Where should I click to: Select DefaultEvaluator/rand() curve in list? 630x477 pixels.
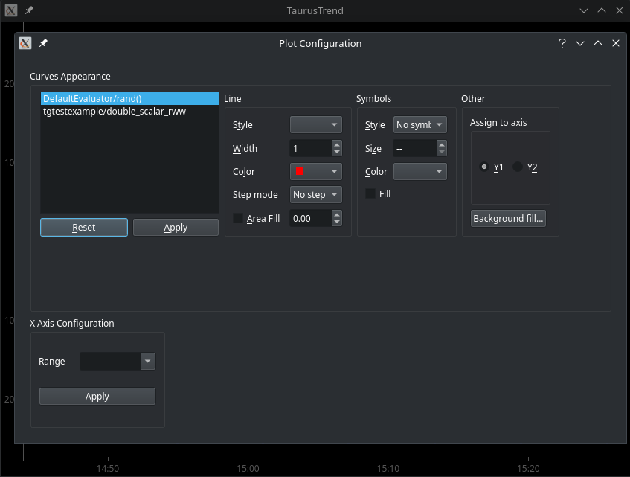[103, 99]
